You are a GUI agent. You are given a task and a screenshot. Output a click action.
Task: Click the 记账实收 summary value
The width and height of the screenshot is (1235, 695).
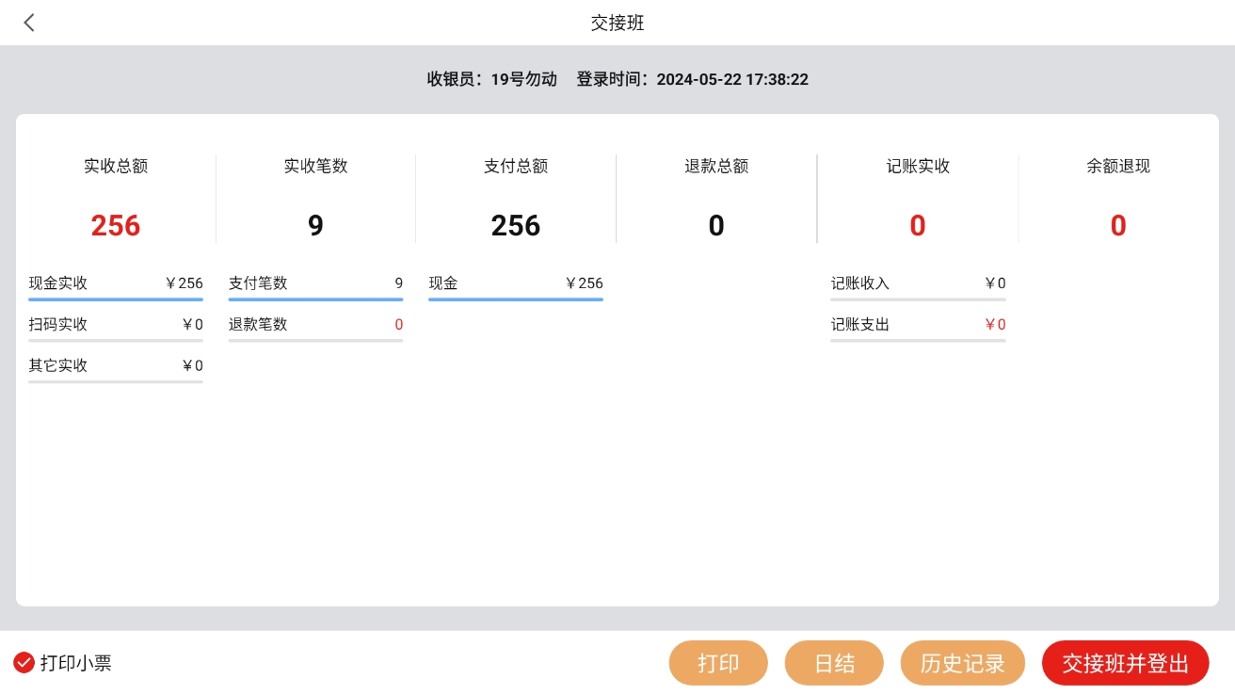[x=918, y=225]
